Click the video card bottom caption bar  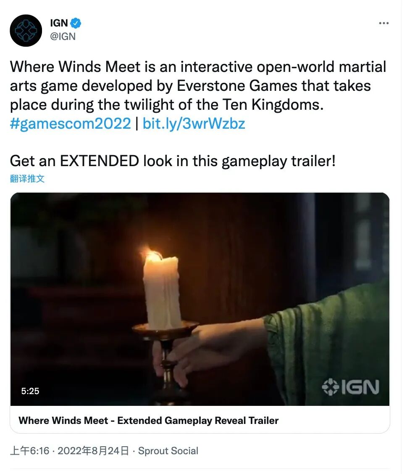click(200, 420)
